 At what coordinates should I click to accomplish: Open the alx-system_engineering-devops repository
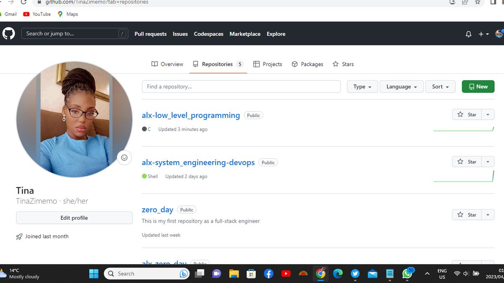[x=198, y=162]
